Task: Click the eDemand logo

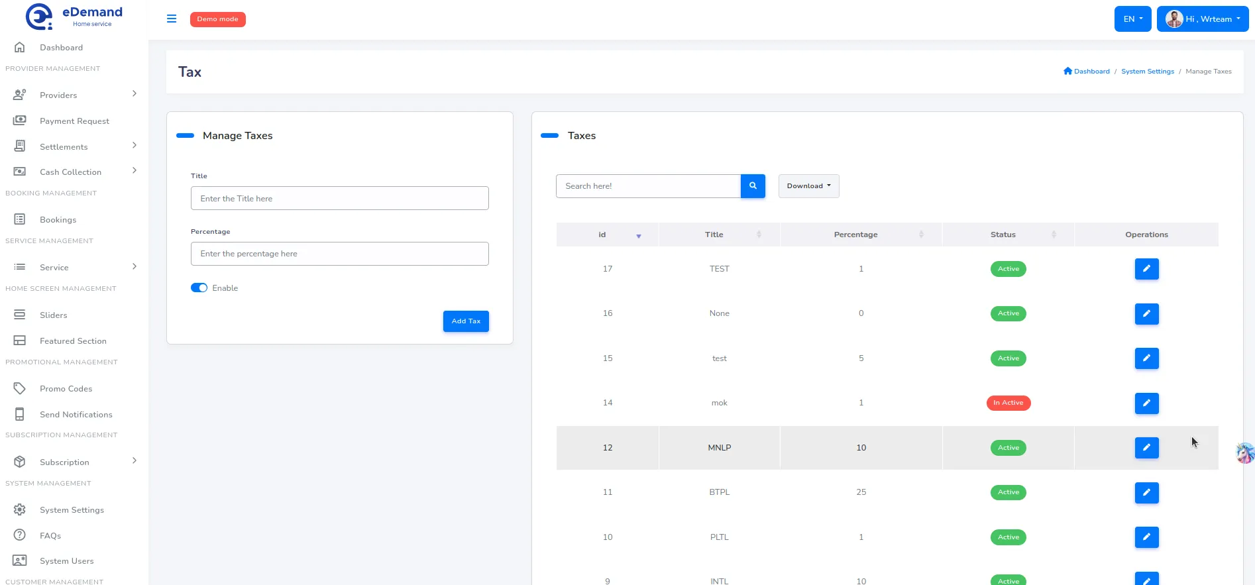Action: tap(74, 17)
